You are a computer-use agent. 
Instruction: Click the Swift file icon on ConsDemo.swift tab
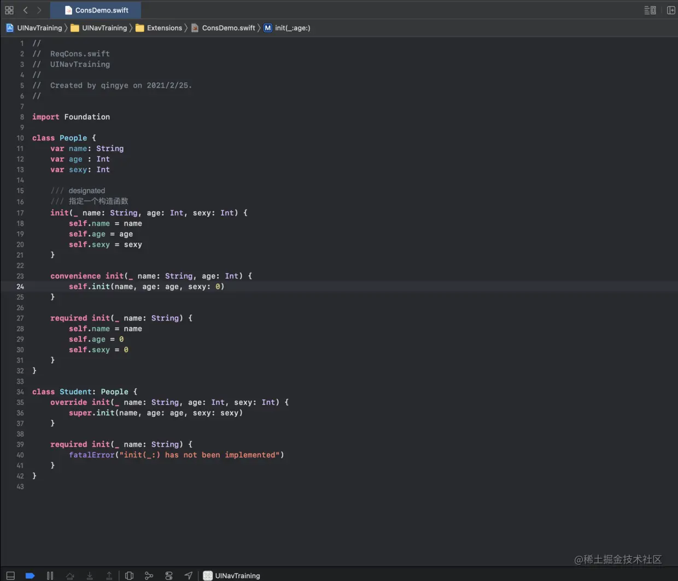tap(68, 10)
